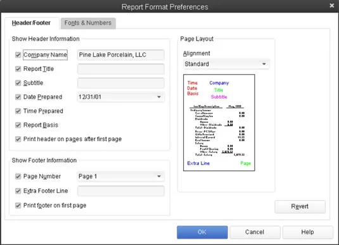
Task: Toggle the Time Prepared checkbox
Action: coord(18,111)
